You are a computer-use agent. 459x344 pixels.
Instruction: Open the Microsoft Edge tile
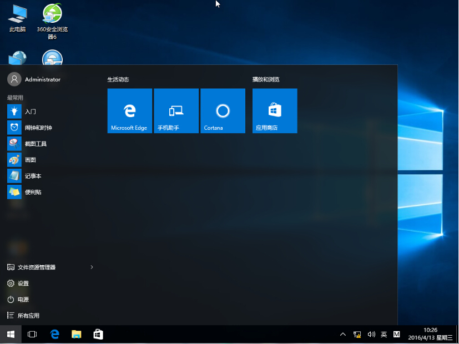coord(130,111)
